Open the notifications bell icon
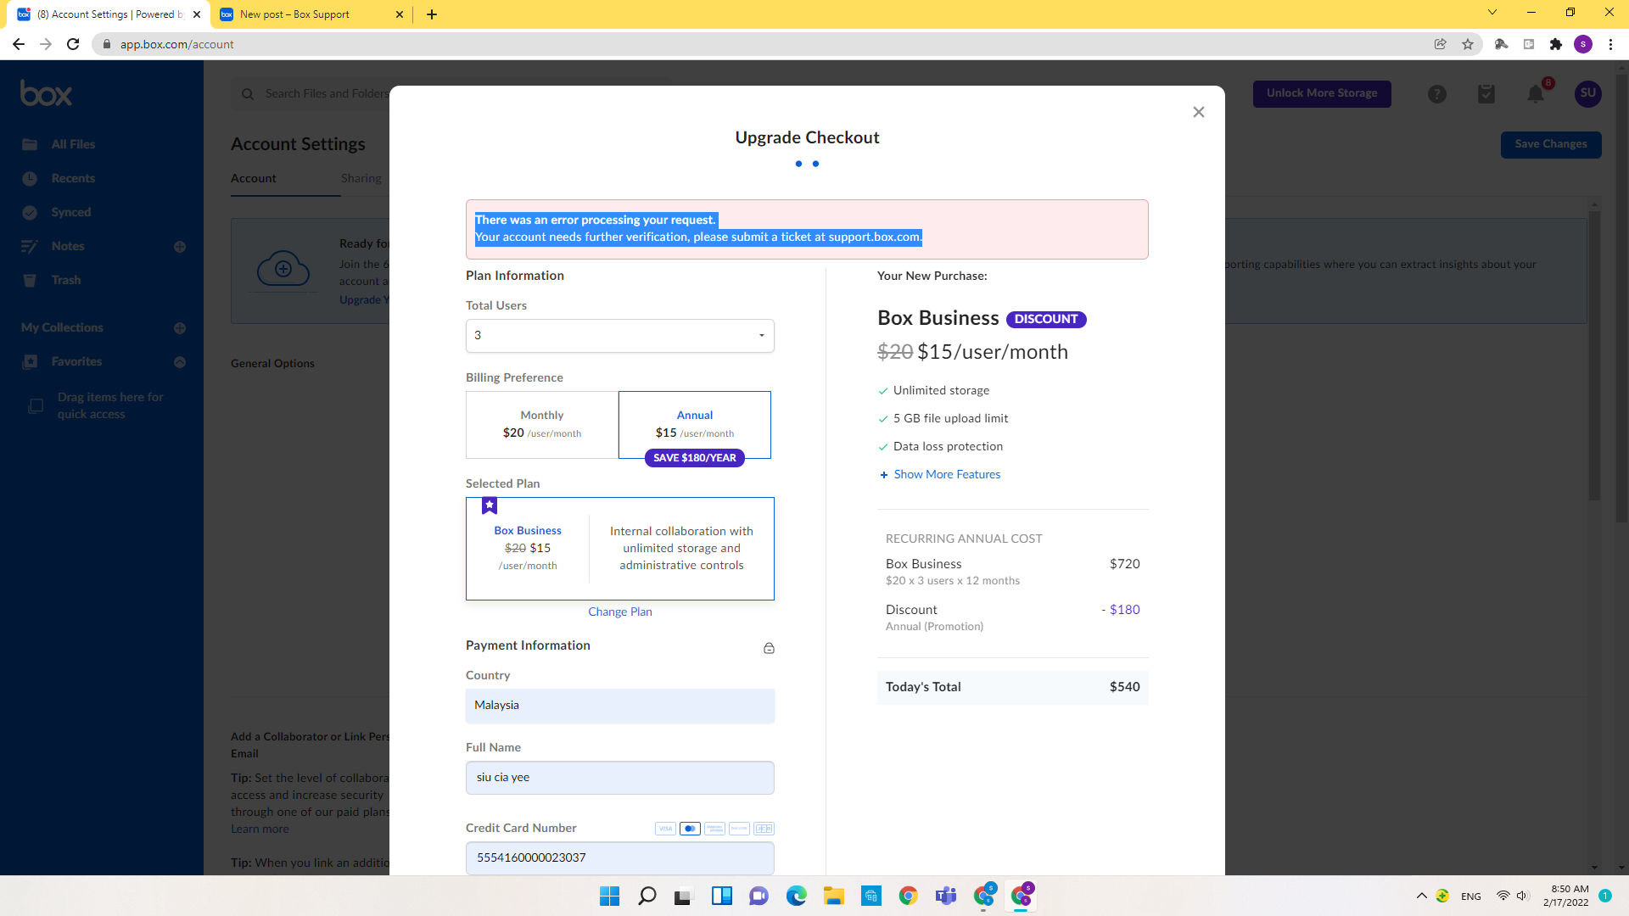The height and width of the screenshot is (916, 1629). tap(1536, 94)
